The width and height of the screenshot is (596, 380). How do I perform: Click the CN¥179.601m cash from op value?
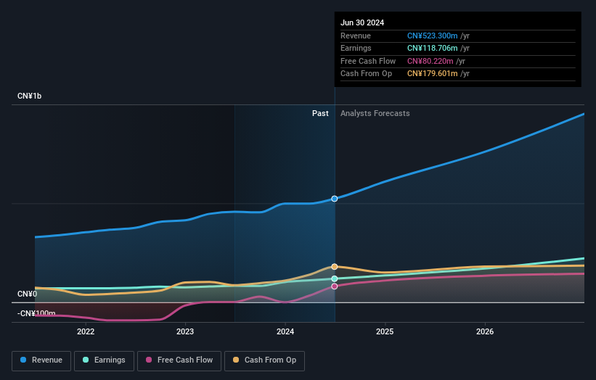432,74
